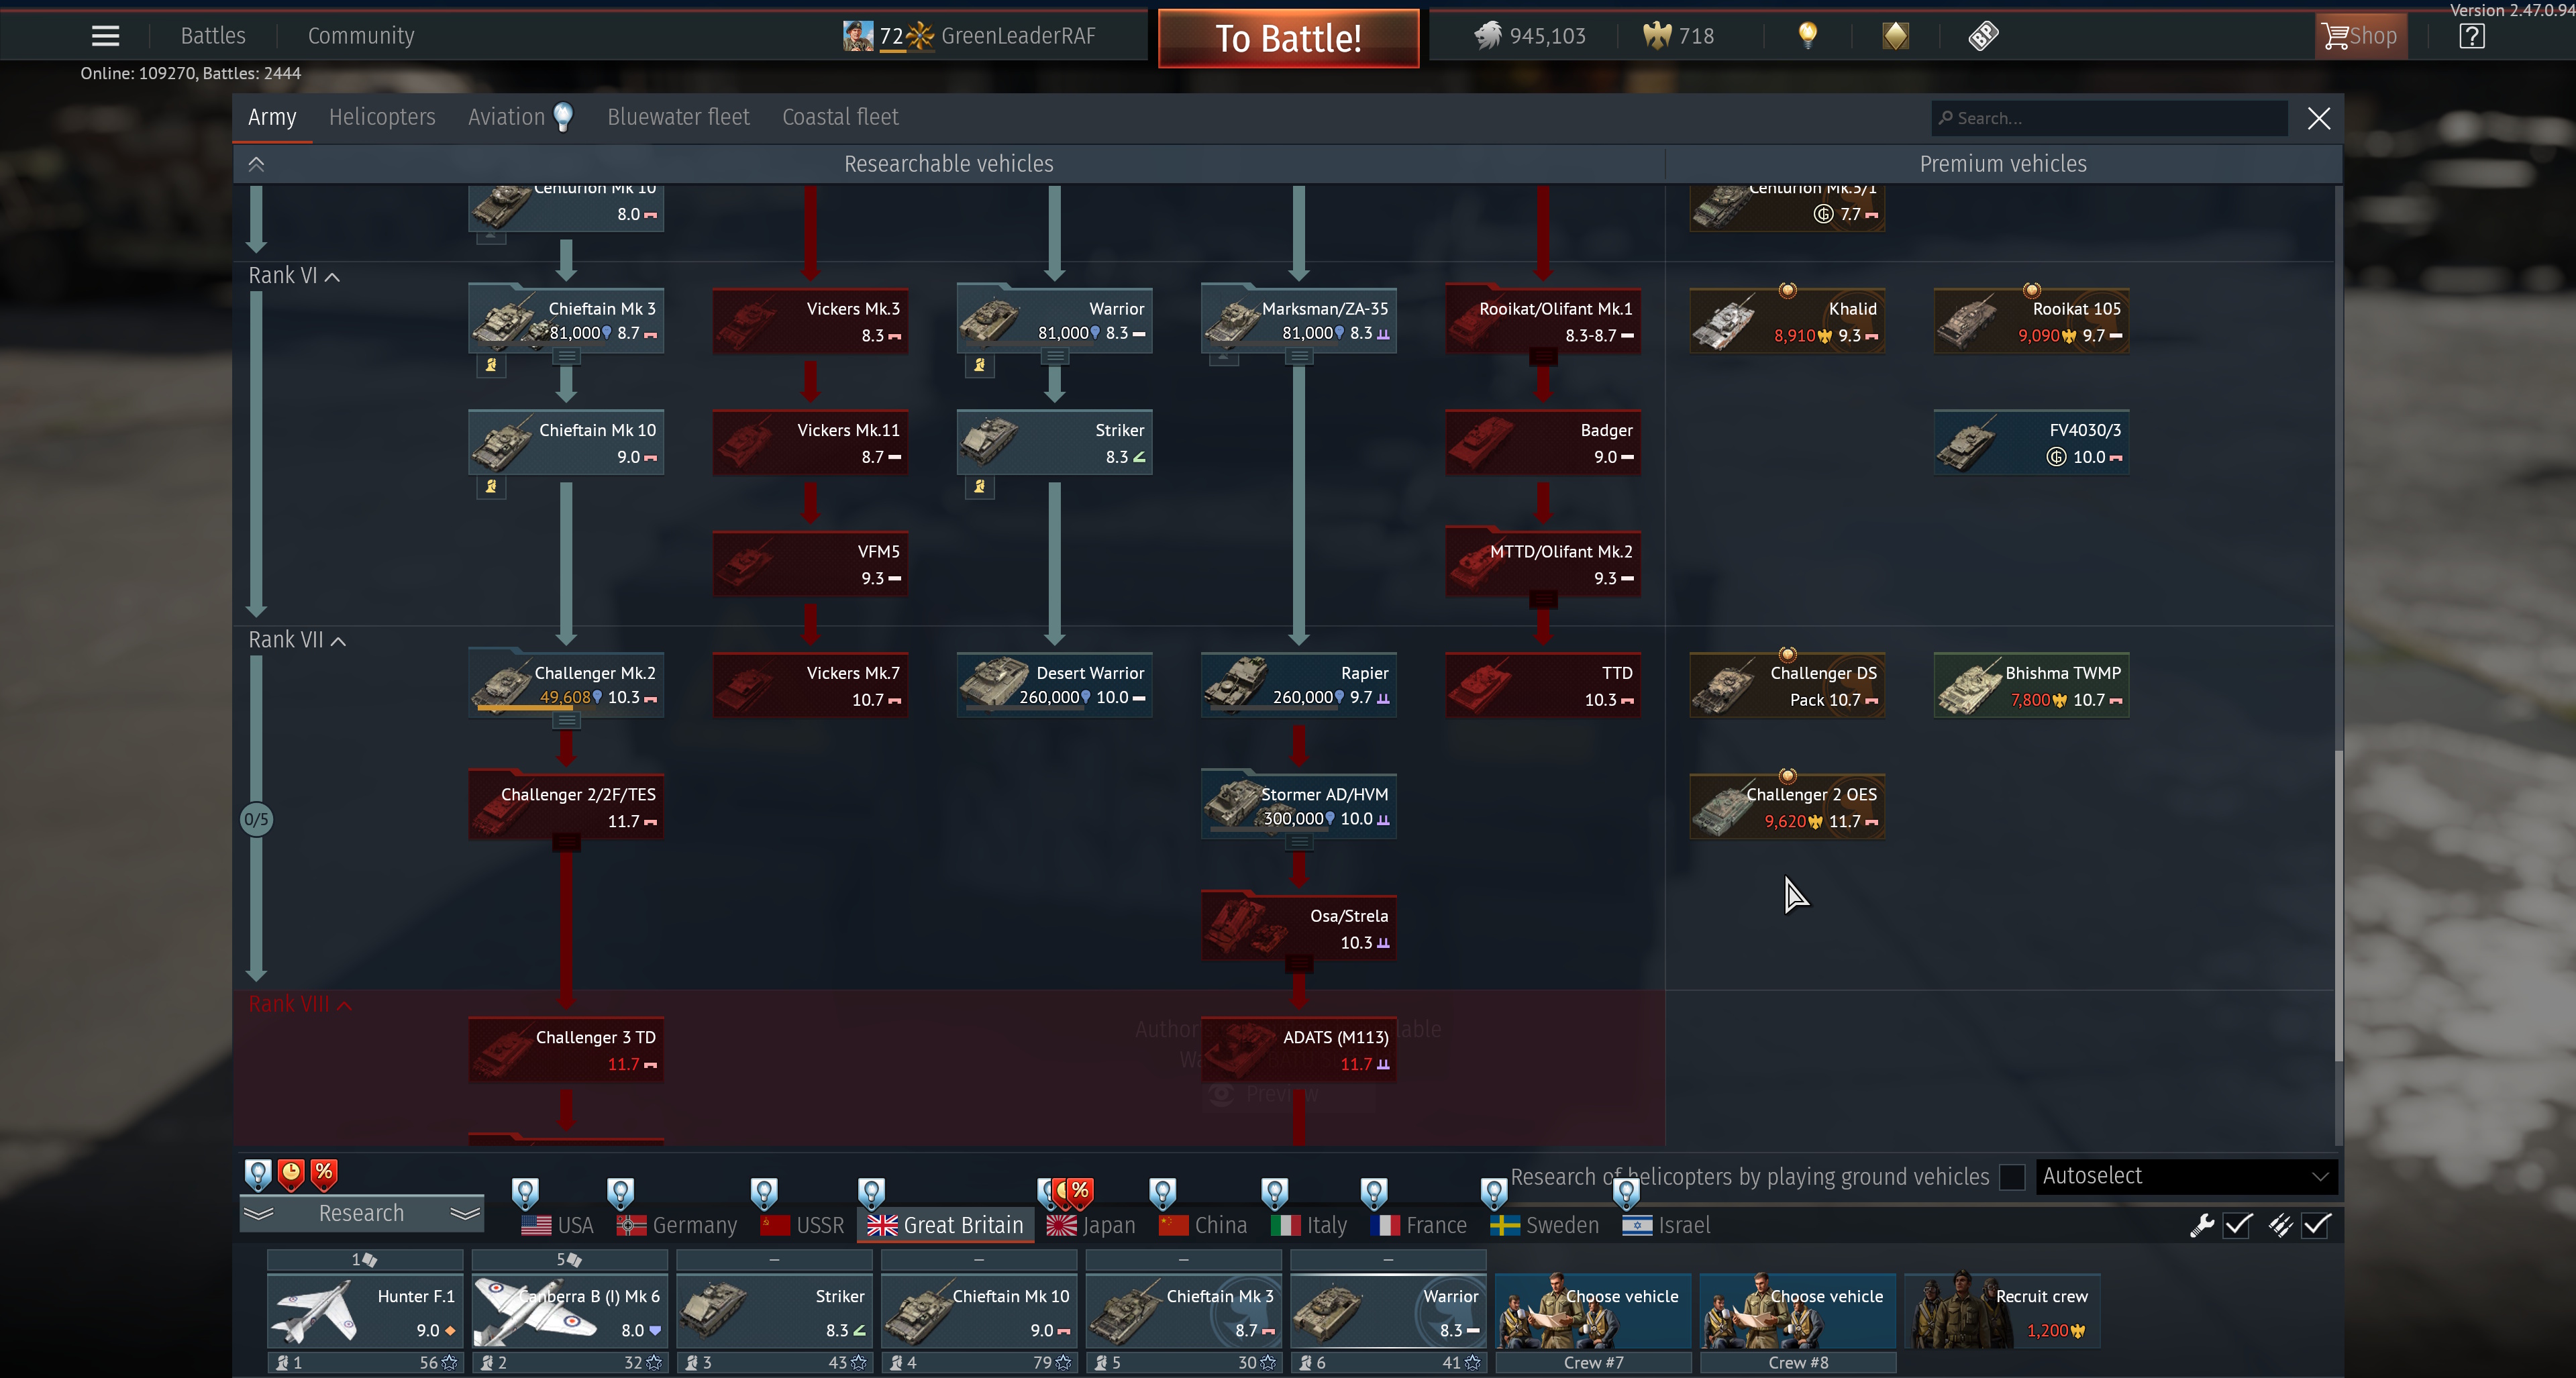Choose vehicle for Crew #8

[x=1798, y=1311]
